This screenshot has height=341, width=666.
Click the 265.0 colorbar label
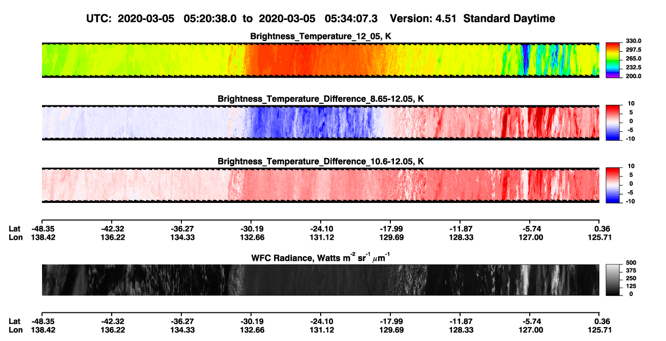(x=634, y=58)
